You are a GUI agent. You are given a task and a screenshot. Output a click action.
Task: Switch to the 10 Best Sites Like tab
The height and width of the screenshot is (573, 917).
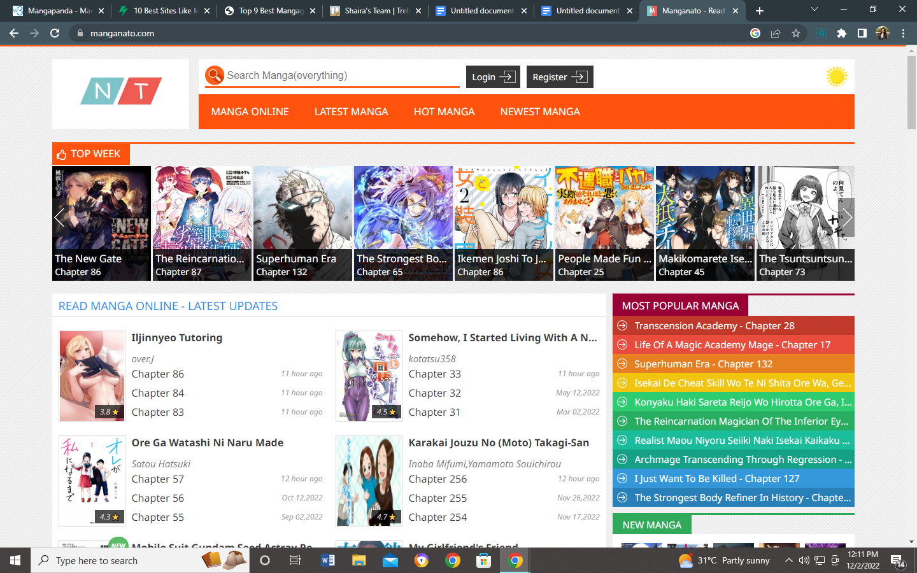coord(160,11)
